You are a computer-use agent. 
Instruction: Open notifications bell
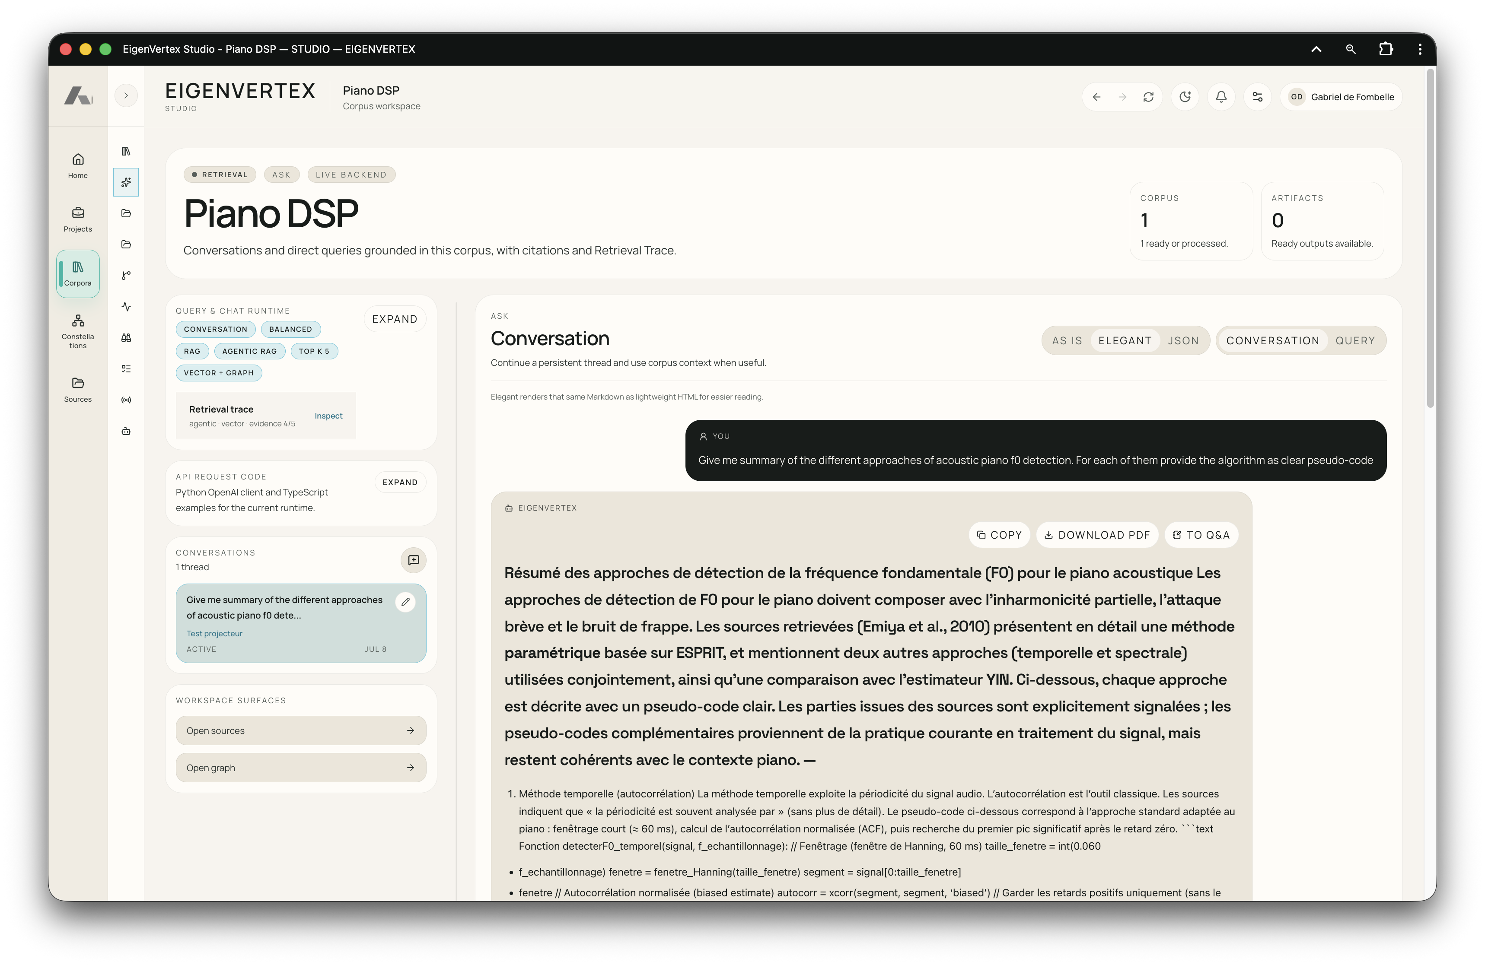(x=1221, y=97)
